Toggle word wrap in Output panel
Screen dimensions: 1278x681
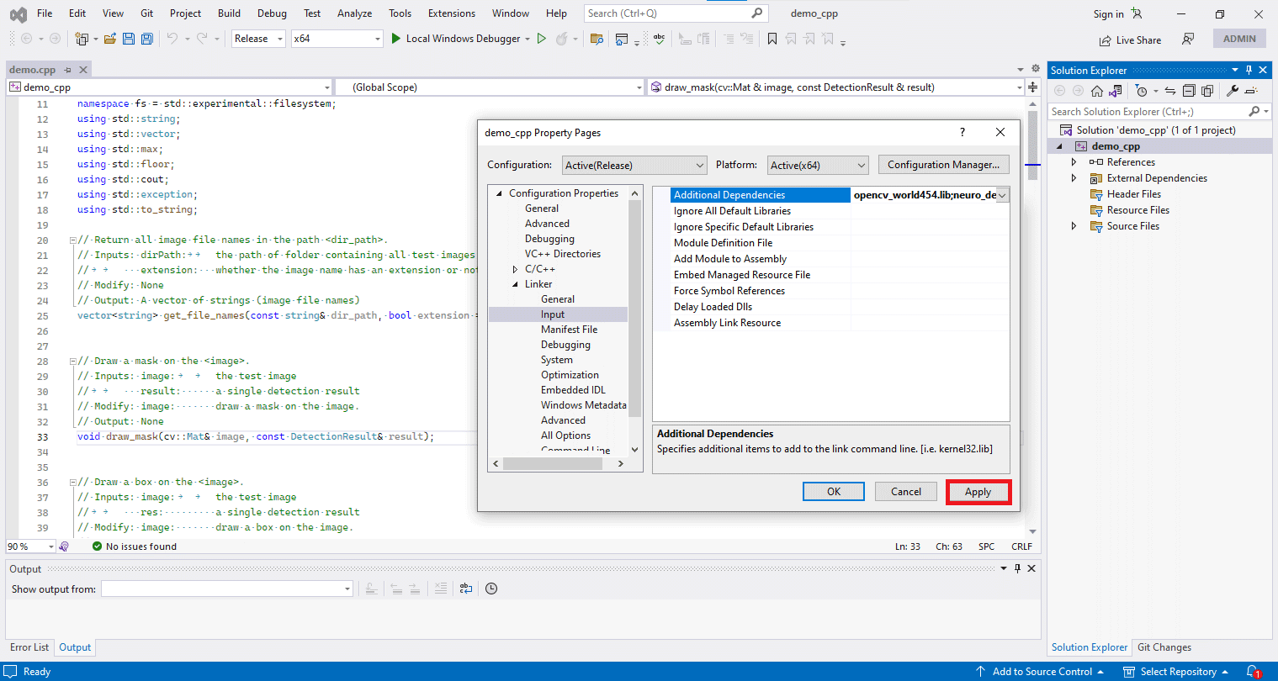[x=466, y=589]
